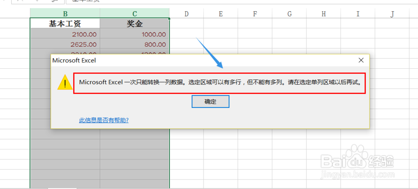Select column J header
Viewport: 418px width, 189px height.
click(x=392, y=14)
